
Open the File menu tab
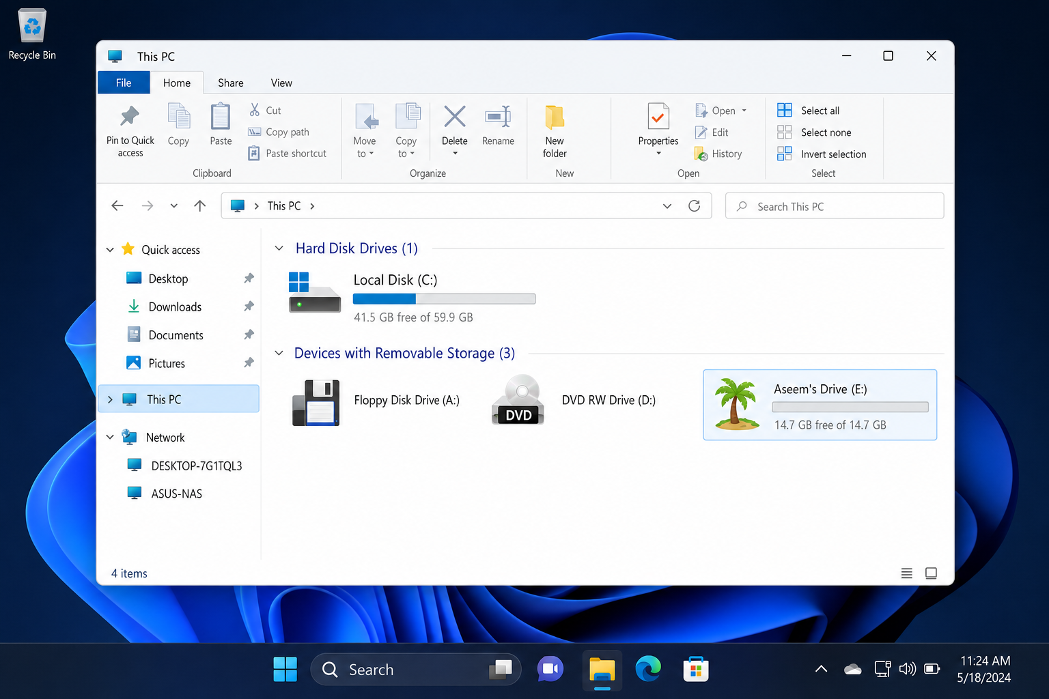(124, 83)
